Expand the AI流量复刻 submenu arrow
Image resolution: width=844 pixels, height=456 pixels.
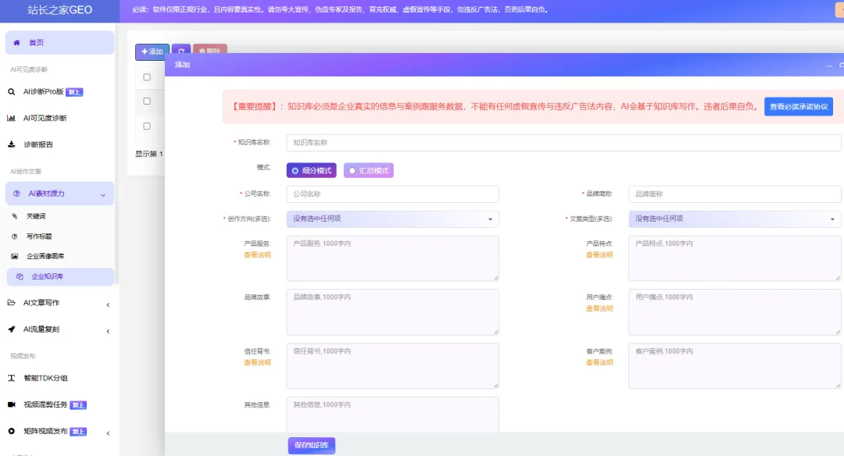(x=108, y=331)
